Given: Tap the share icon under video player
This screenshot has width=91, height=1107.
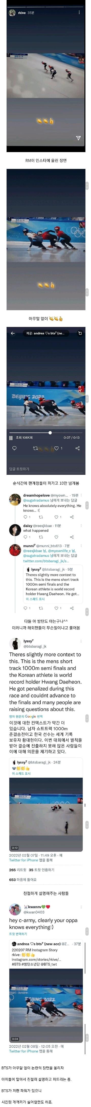Looking at the screenshot, I should (x=77, y=448).
